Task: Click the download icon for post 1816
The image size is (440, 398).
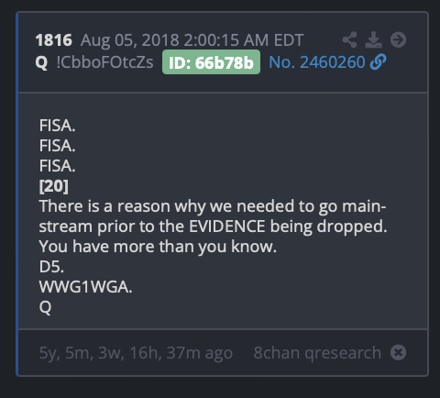Action: 373,39
